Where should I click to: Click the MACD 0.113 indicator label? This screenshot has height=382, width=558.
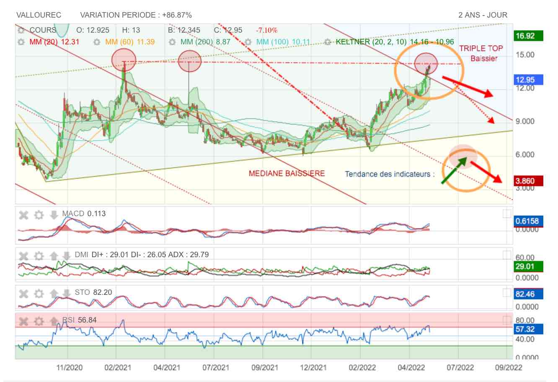pyautogui.click(x=84, y=214)
